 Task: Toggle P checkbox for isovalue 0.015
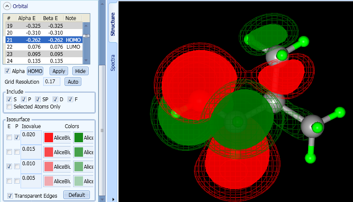tap(17, 152)
